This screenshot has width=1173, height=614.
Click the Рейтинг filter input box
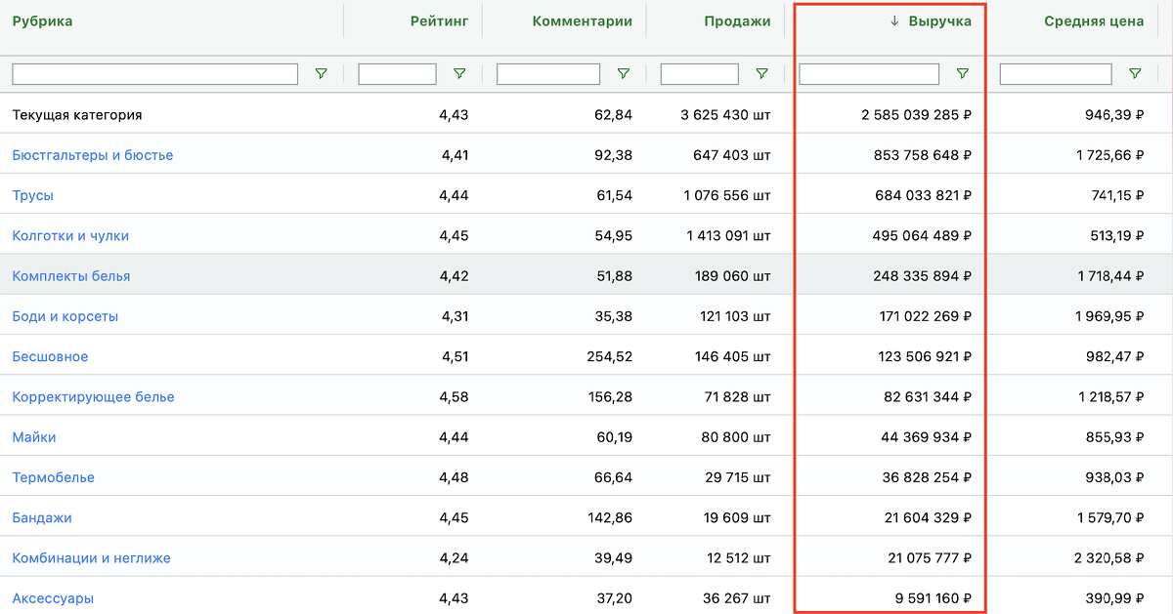(x=397, y=74)
